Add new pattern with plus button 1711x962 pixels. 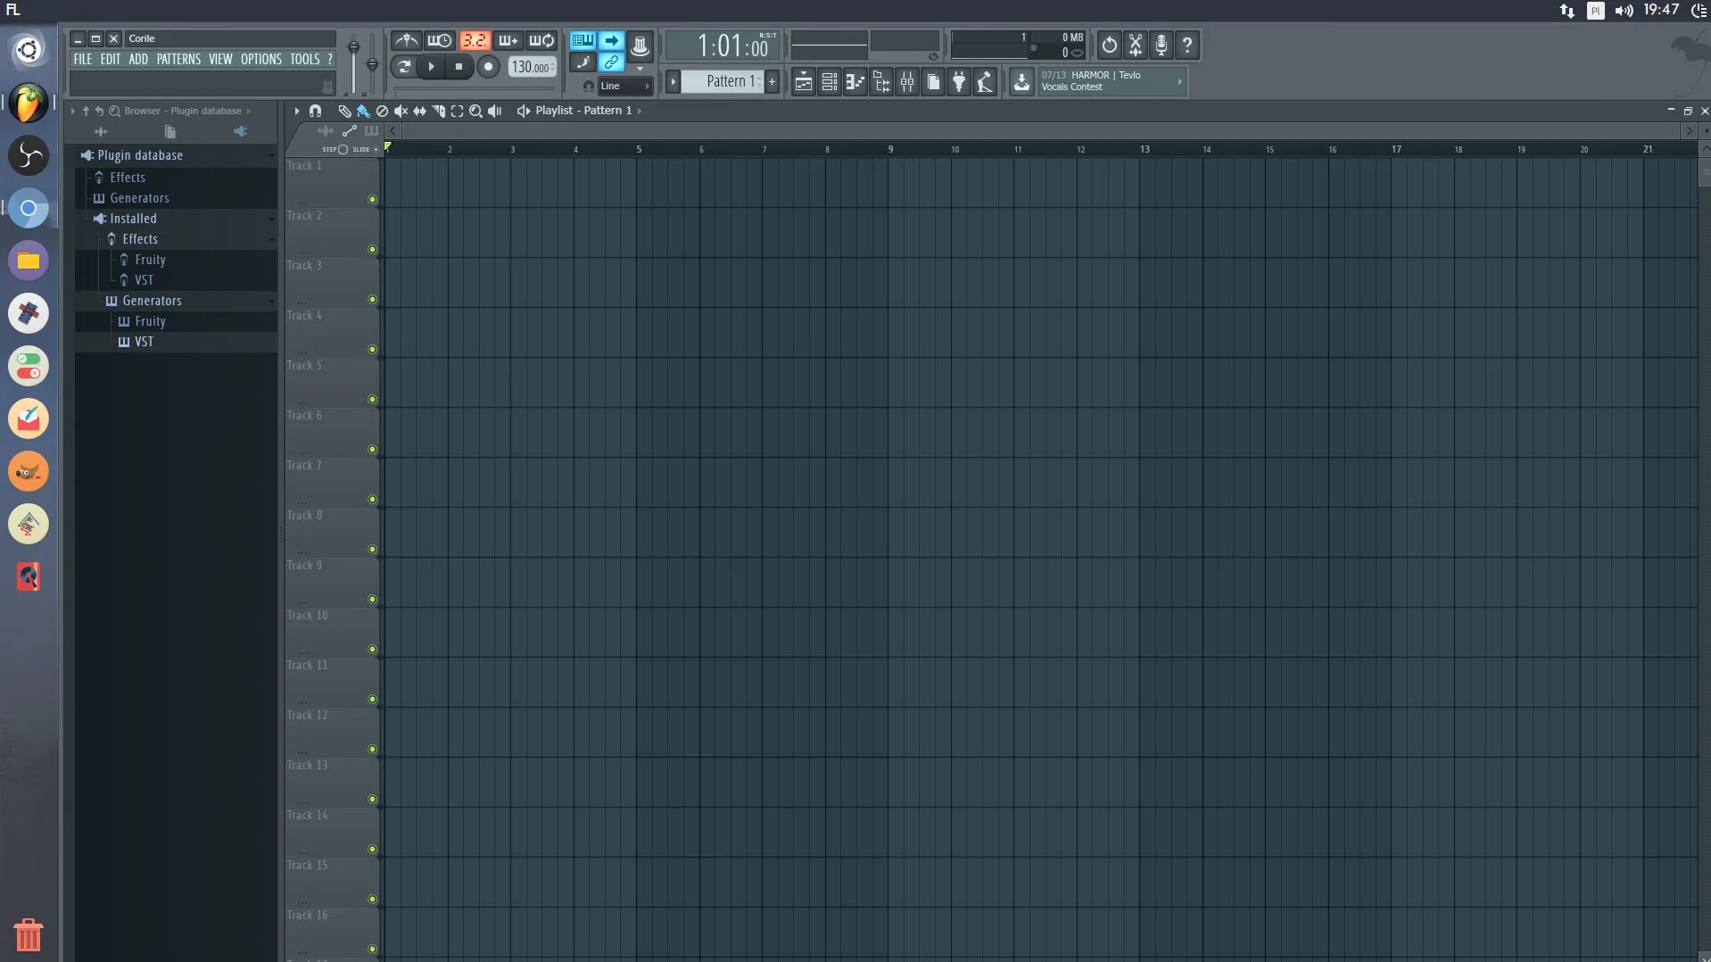click(x=772, y=81)
